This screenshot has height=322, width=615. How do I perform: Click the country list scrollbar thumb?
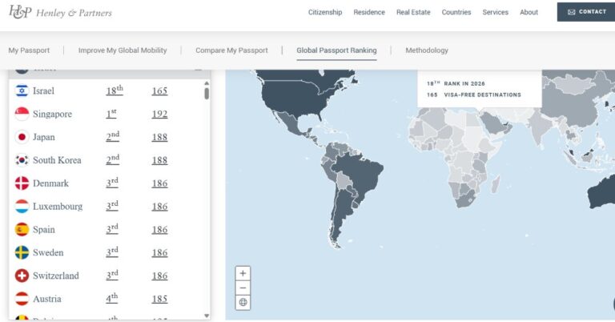[207, 94]
